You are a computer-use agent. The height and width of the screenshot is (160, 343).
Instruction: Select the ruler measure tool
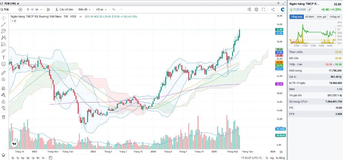click(4, 73)
